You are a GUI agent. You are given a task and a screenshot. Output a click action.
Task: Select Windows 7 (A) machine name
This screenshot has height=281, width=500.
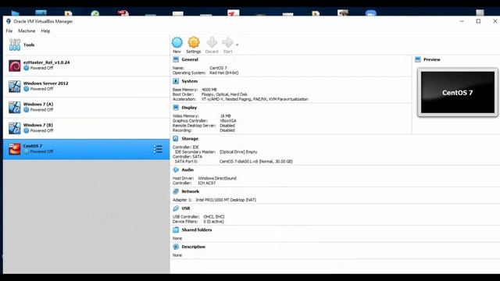(38, 104)
